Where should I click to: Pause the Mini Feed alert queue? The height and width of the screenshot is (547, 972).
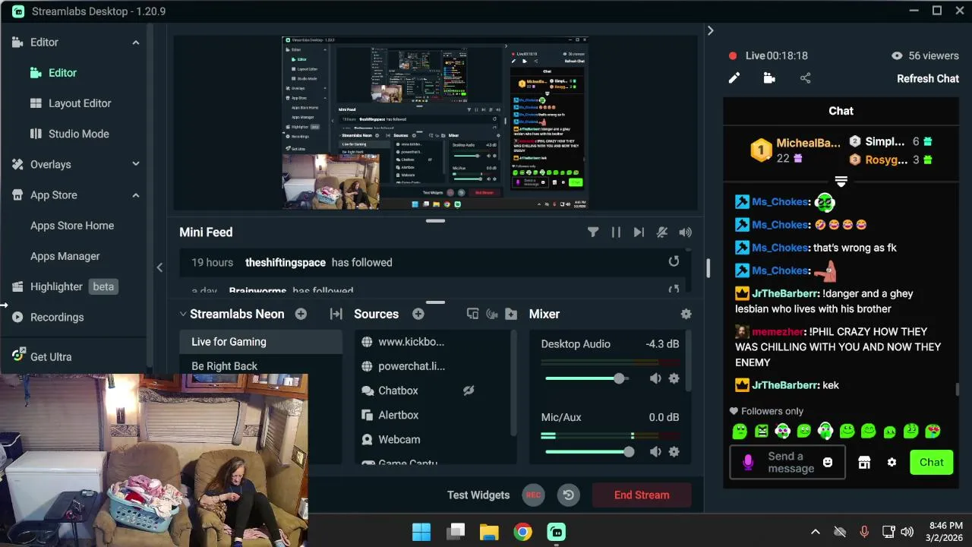616,232
